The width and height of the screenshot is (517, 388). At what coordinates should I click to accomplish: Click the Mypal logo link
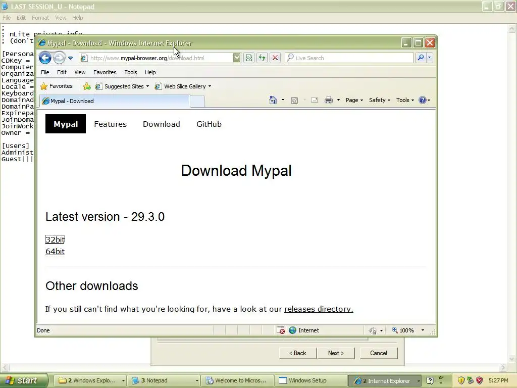pos(66,124)
